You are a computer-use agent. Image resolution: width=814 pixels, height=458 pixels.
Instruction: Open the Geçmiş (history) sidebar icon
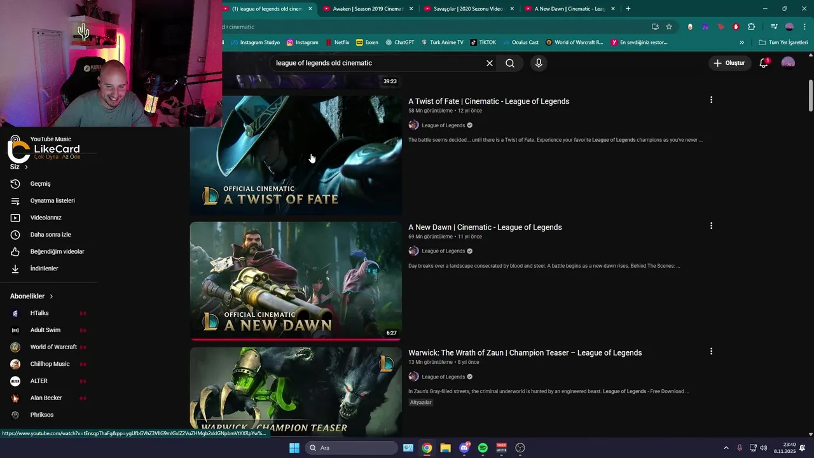click(x=15, y=184)
